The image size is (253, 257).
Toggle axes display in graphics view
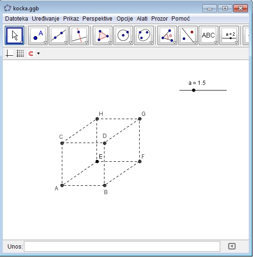(9, 53)
